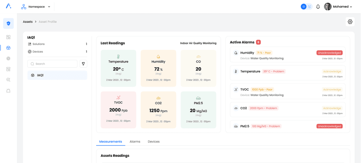Open the notifications bell
Screen dimensions: 361x163
318,7
